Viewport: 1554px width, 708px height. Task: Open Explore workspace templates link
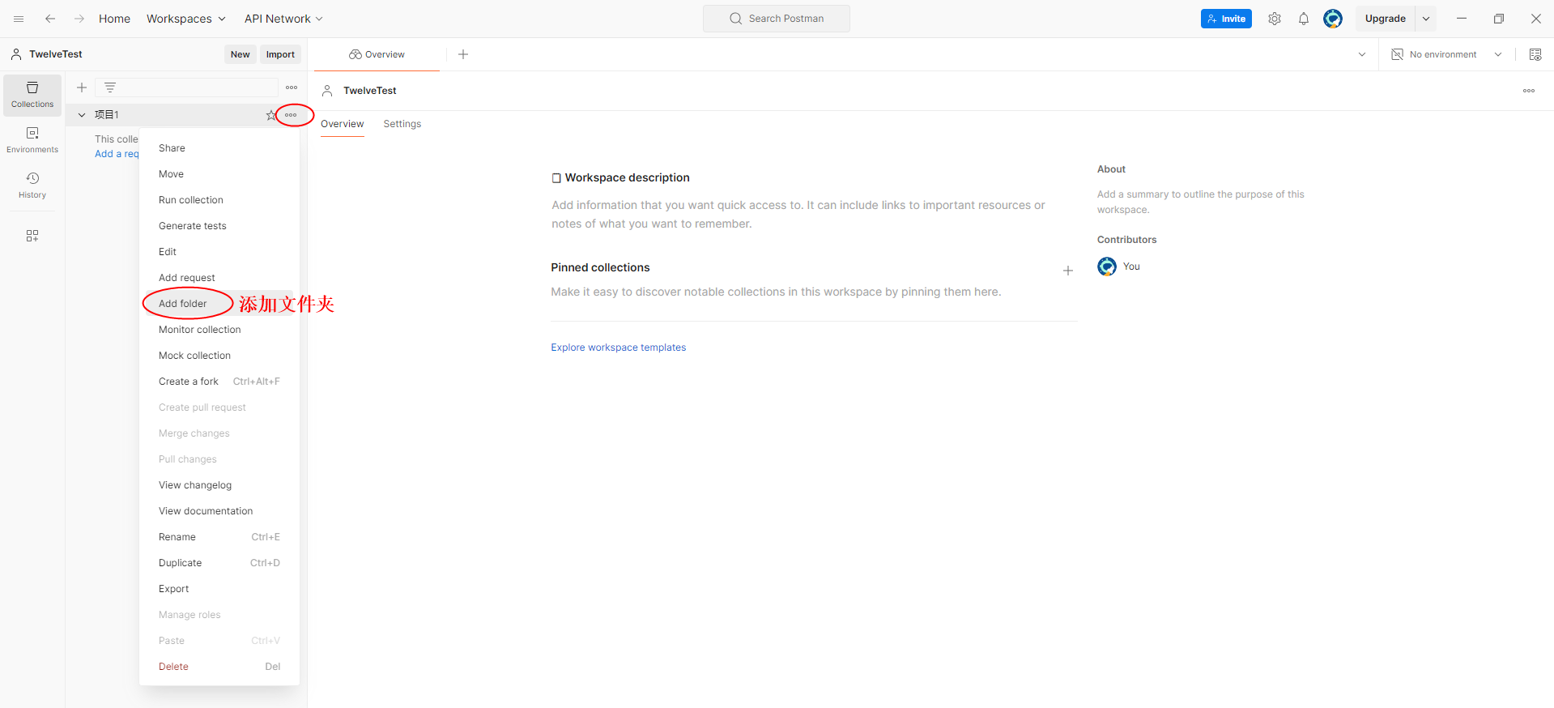(x=619, y=348)
